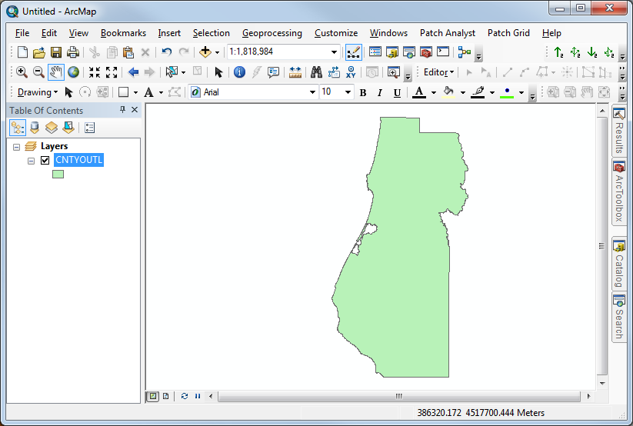Open the Arial font name dropdown
This screenshot has width=633, height=426.
point(312,92)
